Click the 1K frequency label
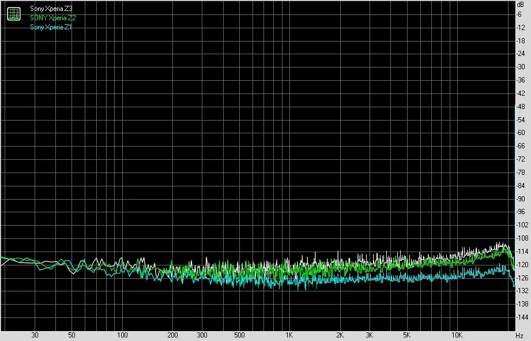Screen dimensions: 531x341 (x=289, y=335)
